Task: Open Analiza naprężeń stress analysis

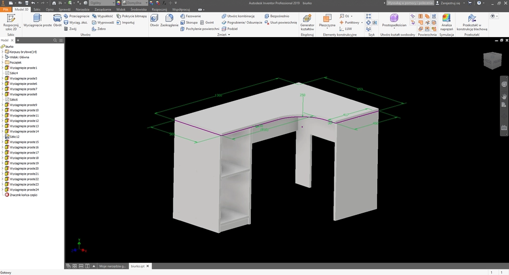Action: tap(447, 22)
